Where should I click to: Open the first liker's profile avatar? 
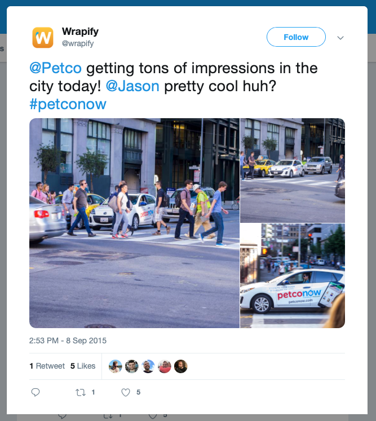point(116,366)
